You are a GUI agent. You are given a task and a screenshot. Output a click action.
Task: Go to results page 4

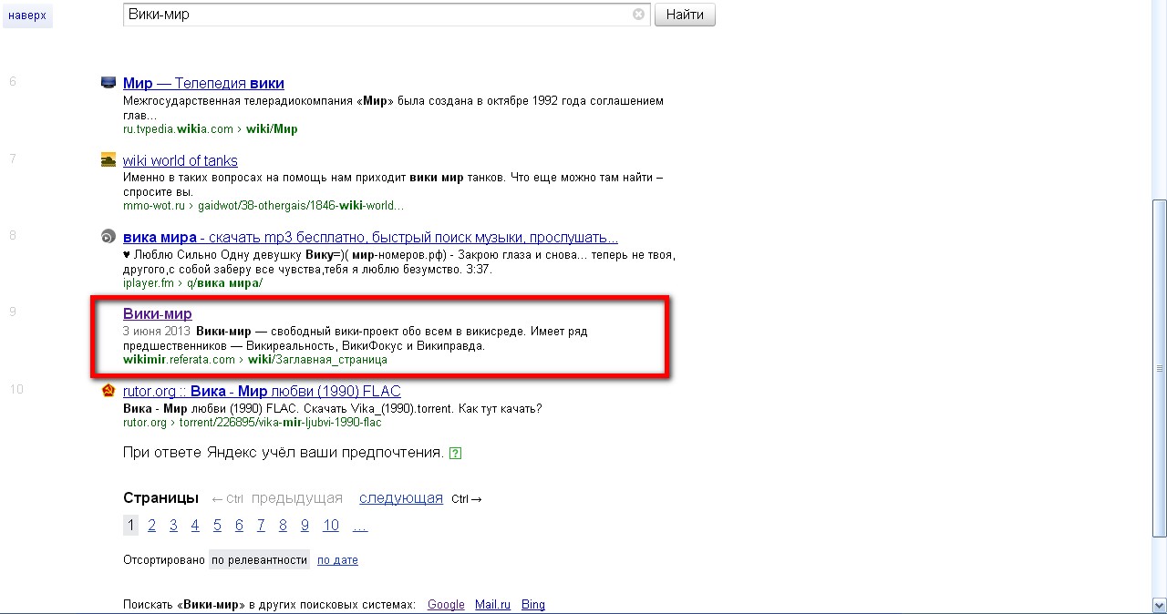(x=195, y=526)
